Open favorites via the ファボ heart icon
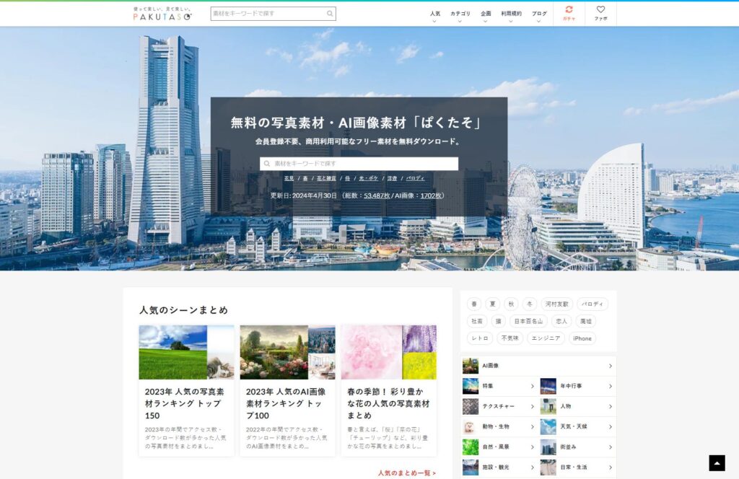 (x=600, y=10)
